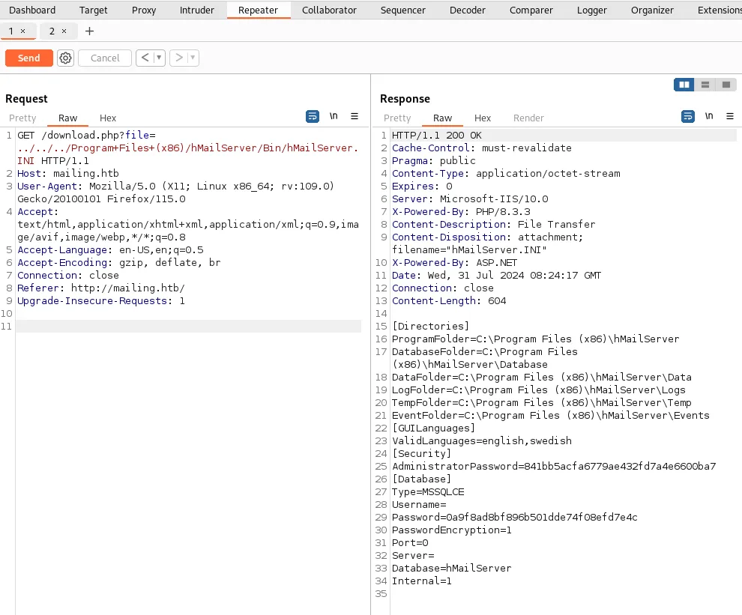
Task: Send the request
Action: coord(29,58)
